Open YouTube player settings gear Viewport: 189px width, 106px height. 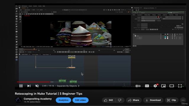pos(155,86)
